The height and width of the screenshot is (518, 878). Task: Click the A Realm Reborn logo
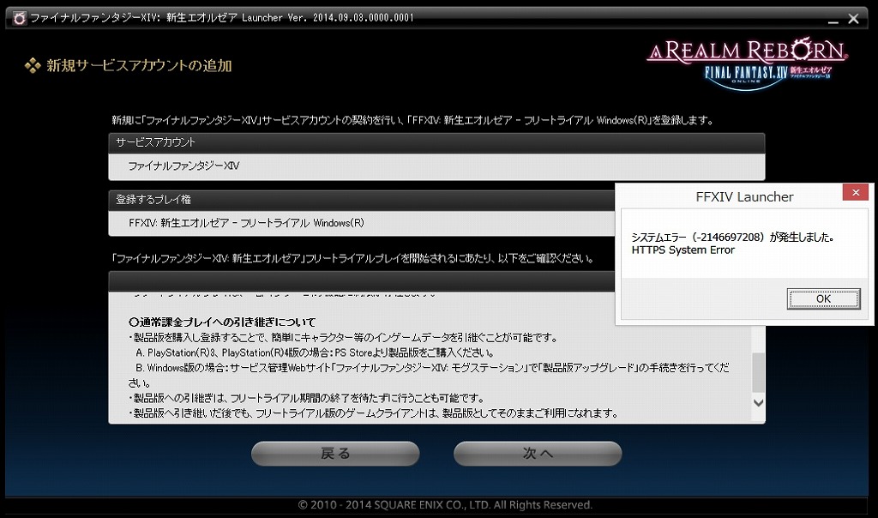(x=747, y=63)
